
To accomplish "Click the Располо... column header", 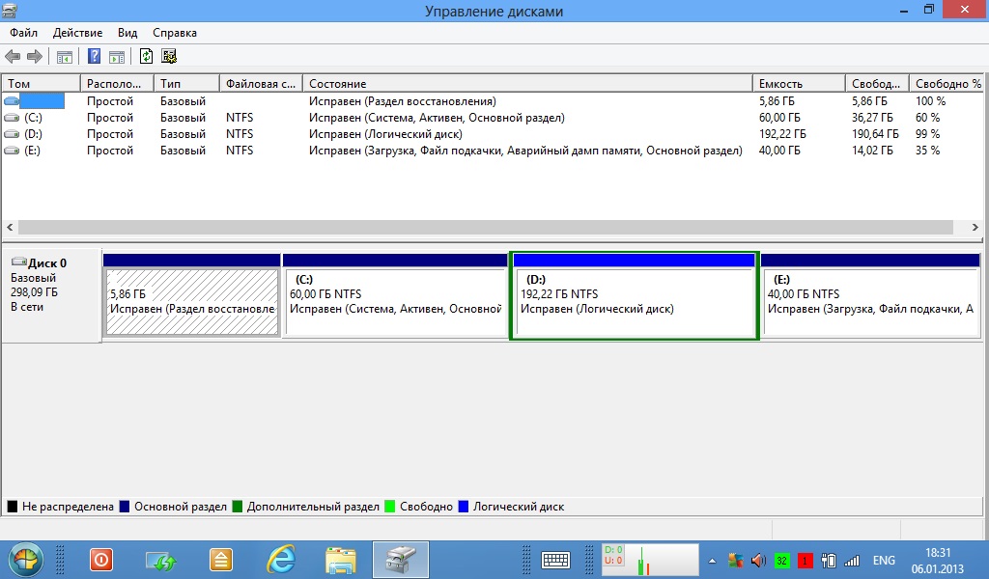I will click(x=117, y=83).
